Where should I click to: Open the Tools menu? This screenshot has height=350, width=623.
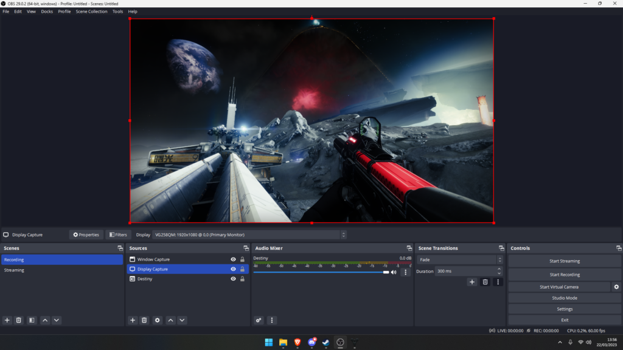(x=117, y=12)
